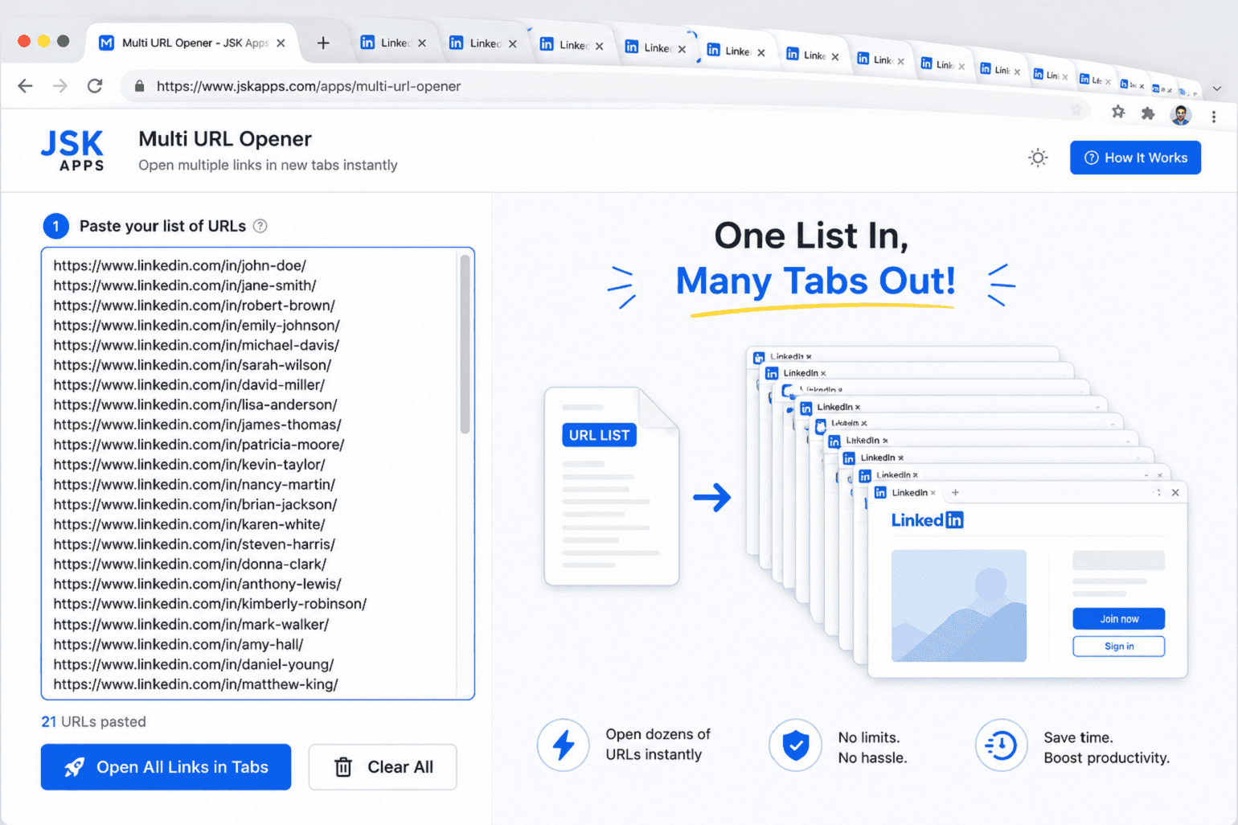Click the kimberly-robinson URL line
1238x825 pixels.
(x=211, y=604)
